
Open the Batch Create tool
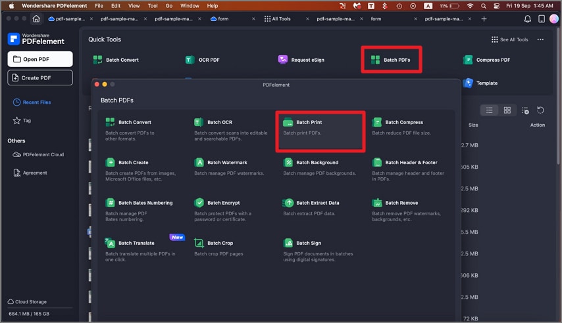pos(141,170)
